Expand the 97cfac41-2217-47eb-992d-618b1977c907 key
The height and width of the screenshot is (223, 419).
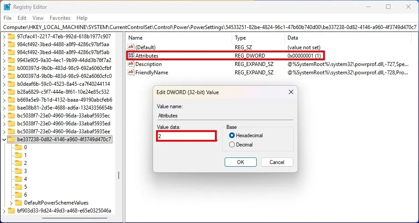click(4, 37)
